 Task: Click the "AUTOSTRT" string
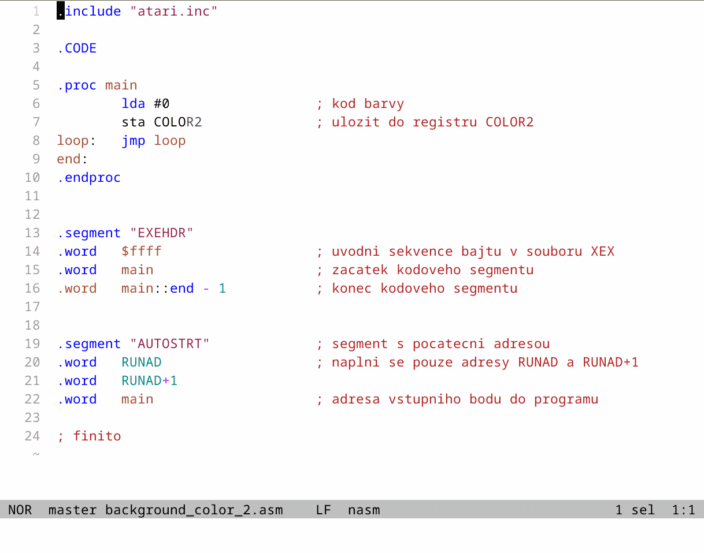(x=170, y=343)
